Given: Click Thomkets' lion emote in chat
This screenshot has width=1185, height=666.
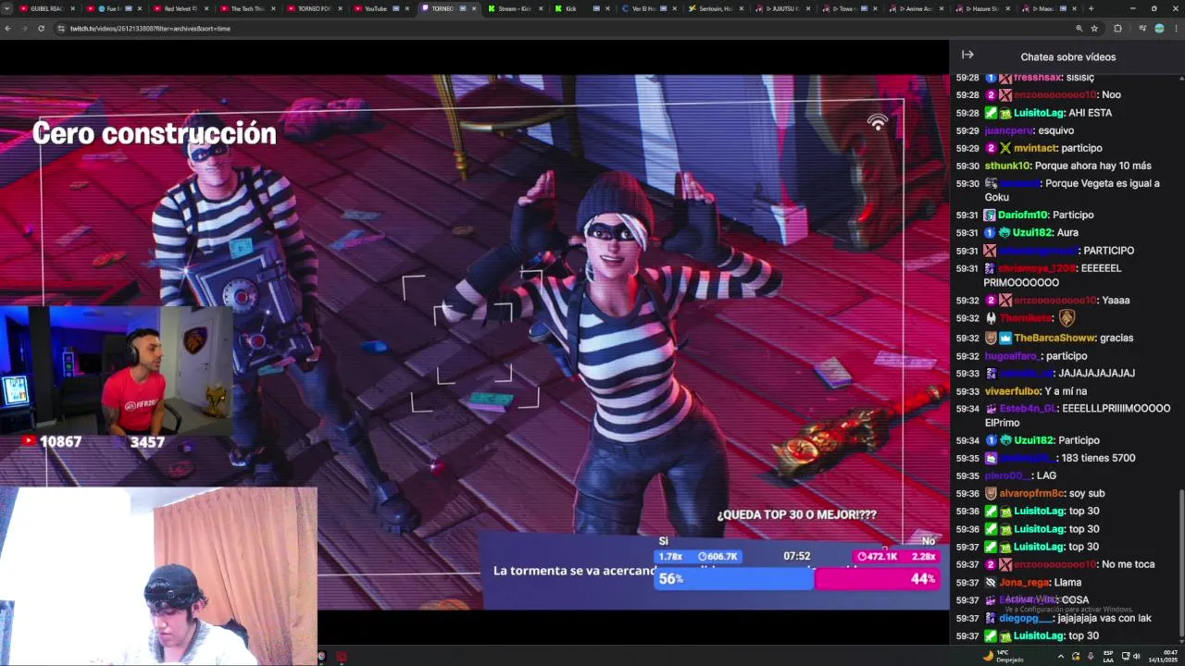Looking at the screenshot, I should pos(1066,318).
